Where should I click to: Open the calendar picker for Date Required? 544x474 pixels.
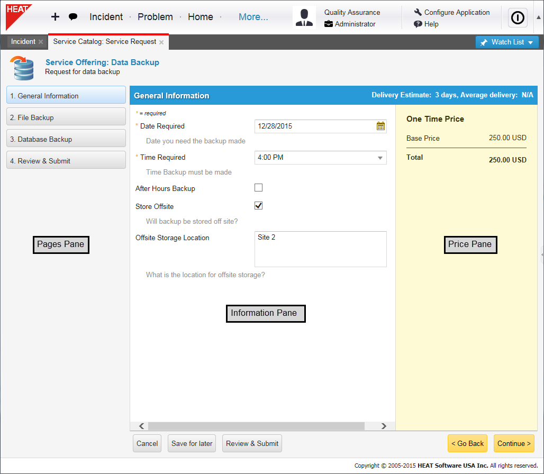click(380, 126)
